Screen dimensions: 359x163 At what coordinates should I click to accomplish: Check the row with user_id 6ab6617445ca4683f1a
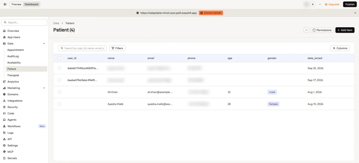tap(60, 68)
